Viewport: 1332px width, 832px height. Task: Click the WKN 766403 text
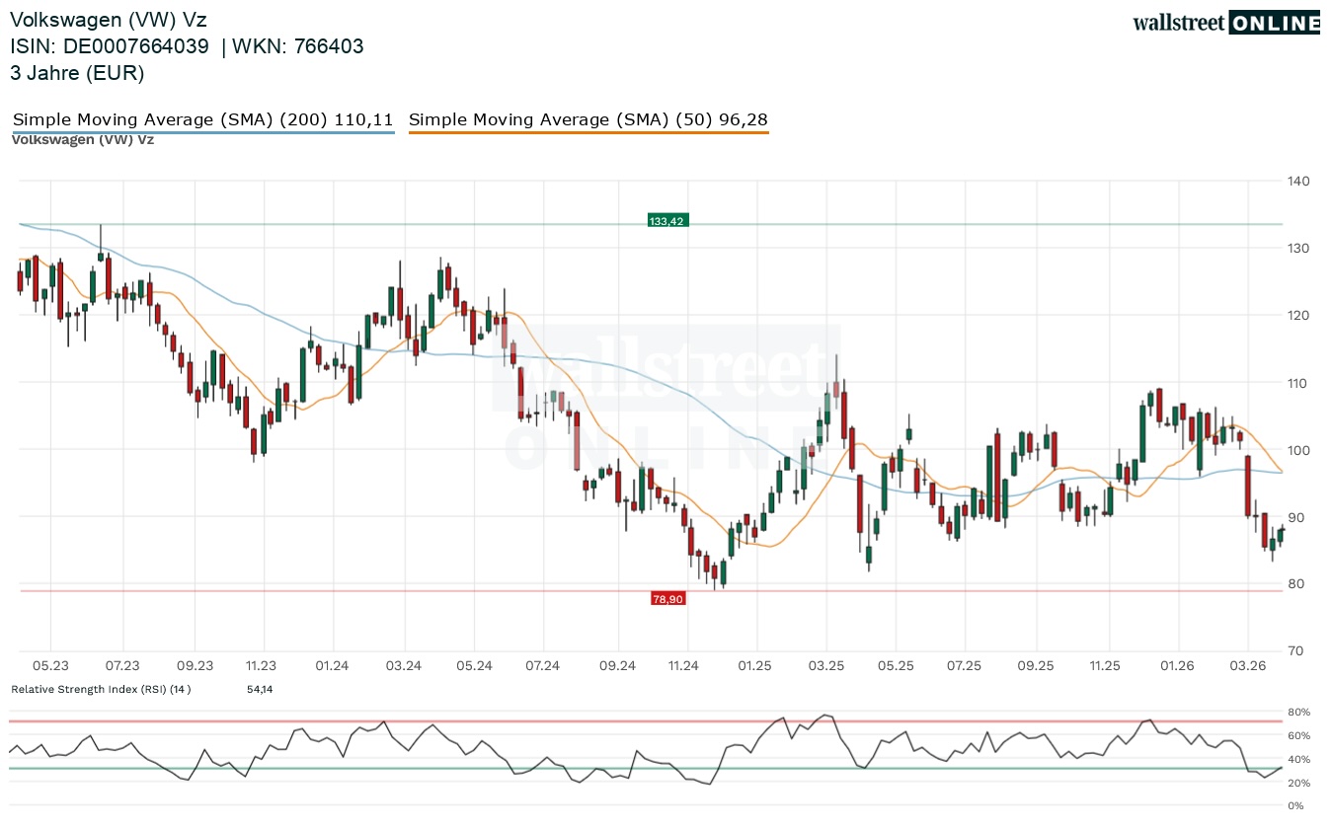tap(298, 46)
